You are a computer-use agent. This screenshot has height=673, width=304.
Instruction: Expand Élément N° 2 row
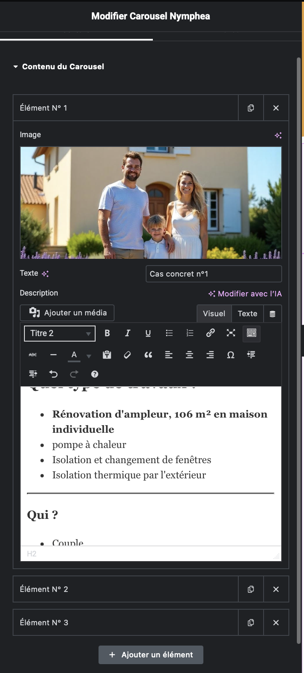(125, 589)
